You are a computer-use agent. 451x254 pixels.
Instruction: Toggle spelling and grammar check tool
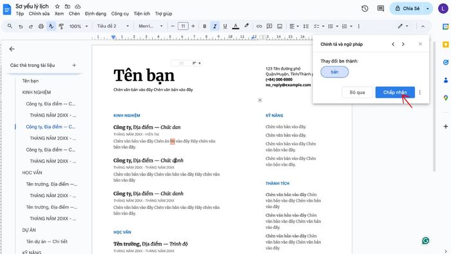(51, 26)
